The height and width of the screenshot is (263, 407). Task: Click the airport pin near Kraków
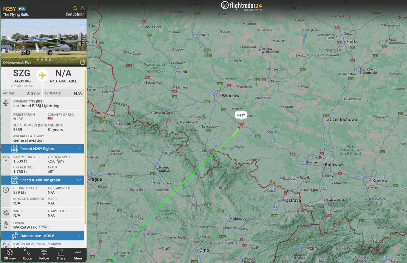tap(362, 177)
